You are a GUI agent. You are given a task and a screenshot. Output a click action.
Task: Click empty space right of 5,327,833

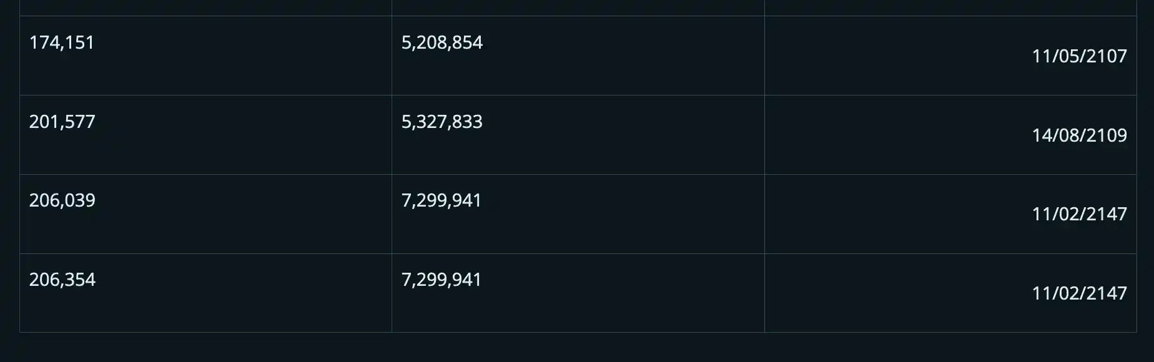click(x=624, y=135)
